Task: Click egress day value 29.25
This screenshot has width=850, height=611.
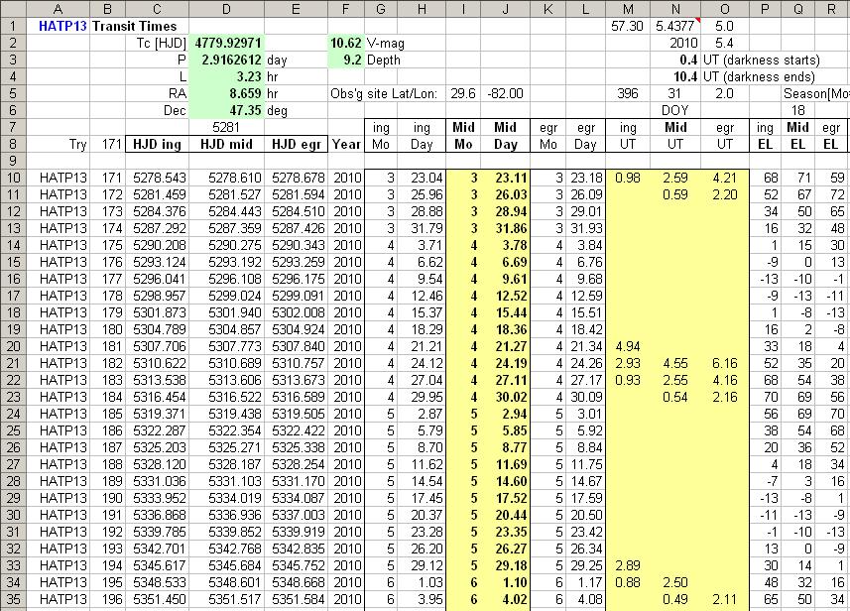Action: click(x=585, y=565)
